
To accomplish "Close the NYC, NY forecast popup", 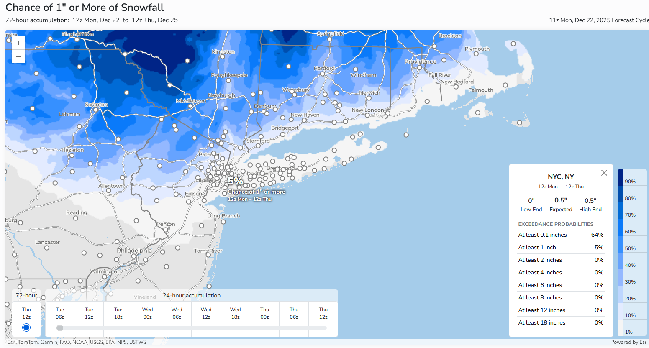I will pos(604,173).
